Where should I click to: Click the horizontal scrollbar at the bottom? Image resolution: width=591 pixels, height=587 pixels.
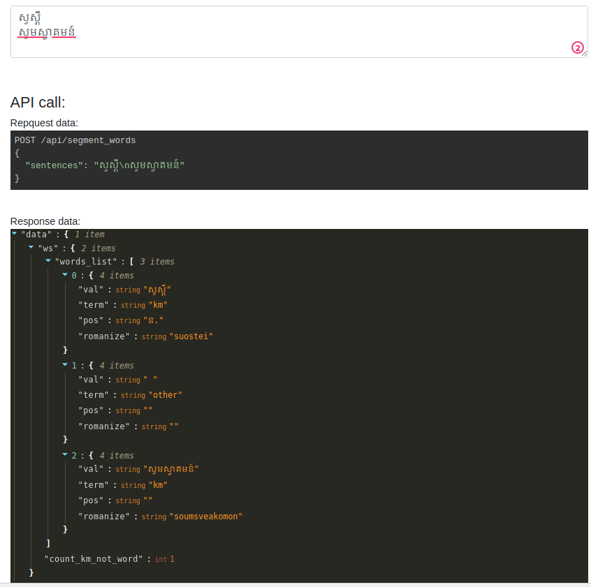pyautogui.click(x=295, y=584)
